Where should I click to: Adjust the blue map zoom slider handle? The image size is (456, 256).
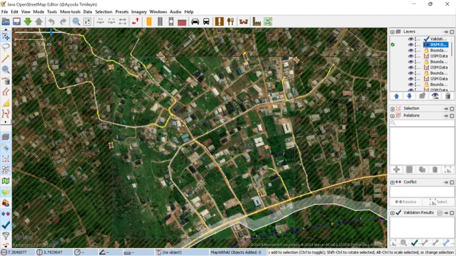point(51,33)
